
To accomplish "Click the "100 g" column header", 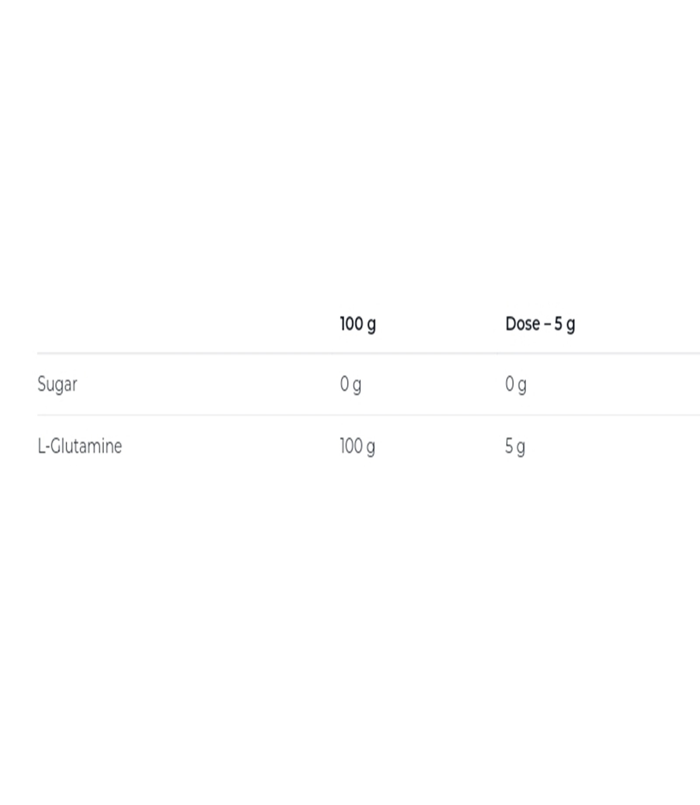I will 357,324.
